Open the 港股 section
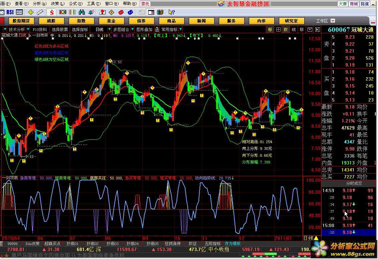This screenshot has width=378, height=259. (51, 21)
